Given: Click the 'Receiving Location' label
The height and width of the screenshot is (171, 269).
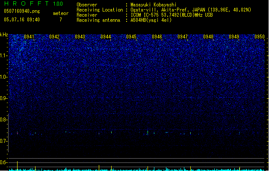Looking at the screenshot, I should point(100,10).
